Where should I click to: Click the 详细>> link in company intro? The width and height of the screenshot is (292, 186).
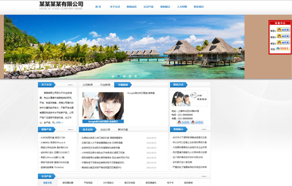coord(60,122)
